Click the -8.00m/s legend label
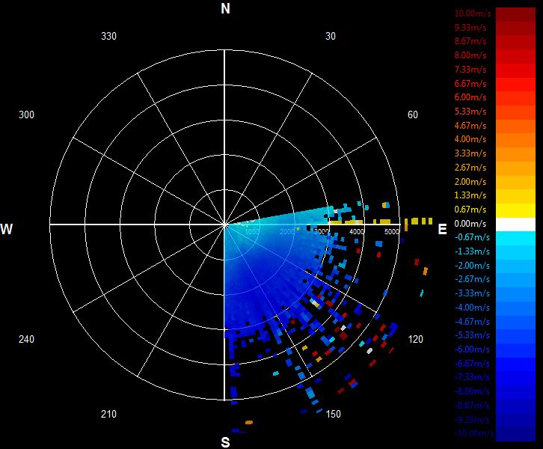 point(472,391)
